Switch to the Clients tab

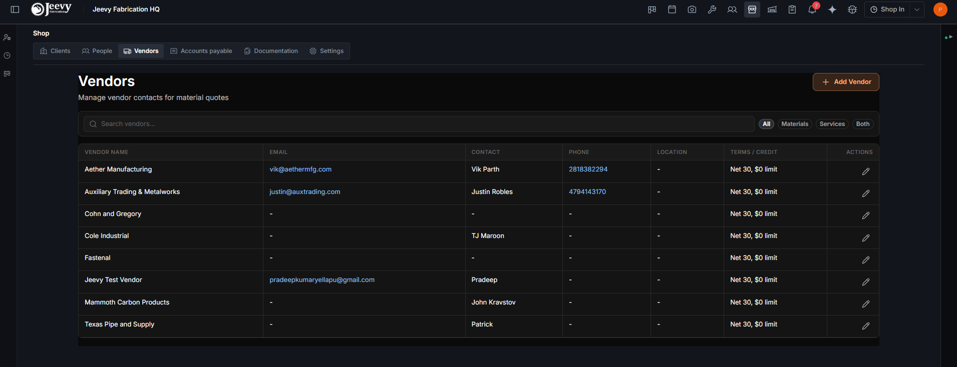point(55,51)
